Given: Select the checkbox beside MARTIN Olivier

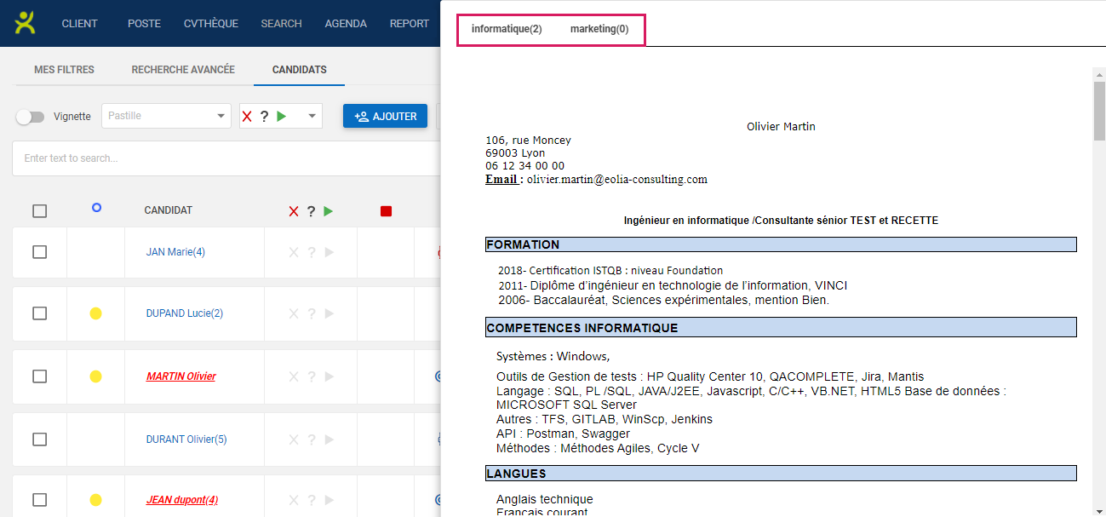Looking at the screenshot, I should point(40,376).
